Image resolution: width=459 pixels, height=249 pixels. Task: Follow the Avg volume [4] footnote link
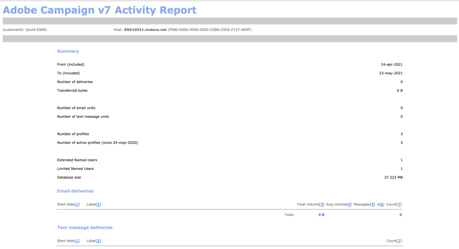(x=349, y=205)
